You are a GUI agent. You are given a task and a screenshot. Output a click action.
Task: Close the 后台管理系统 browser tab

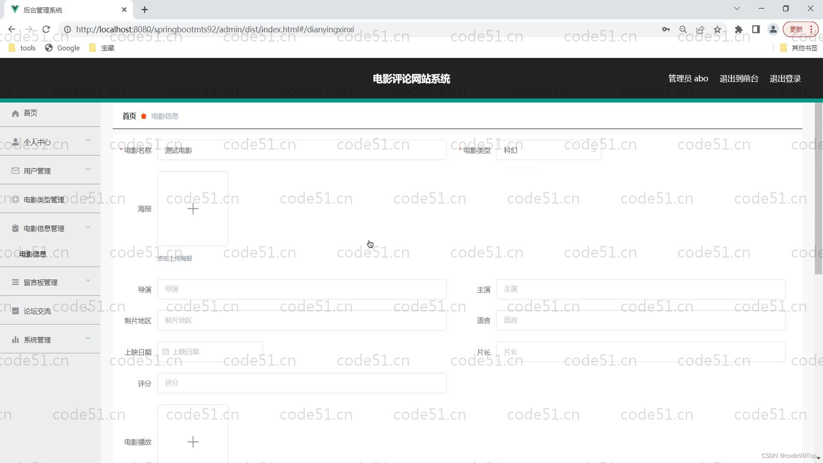click(124, 9)
